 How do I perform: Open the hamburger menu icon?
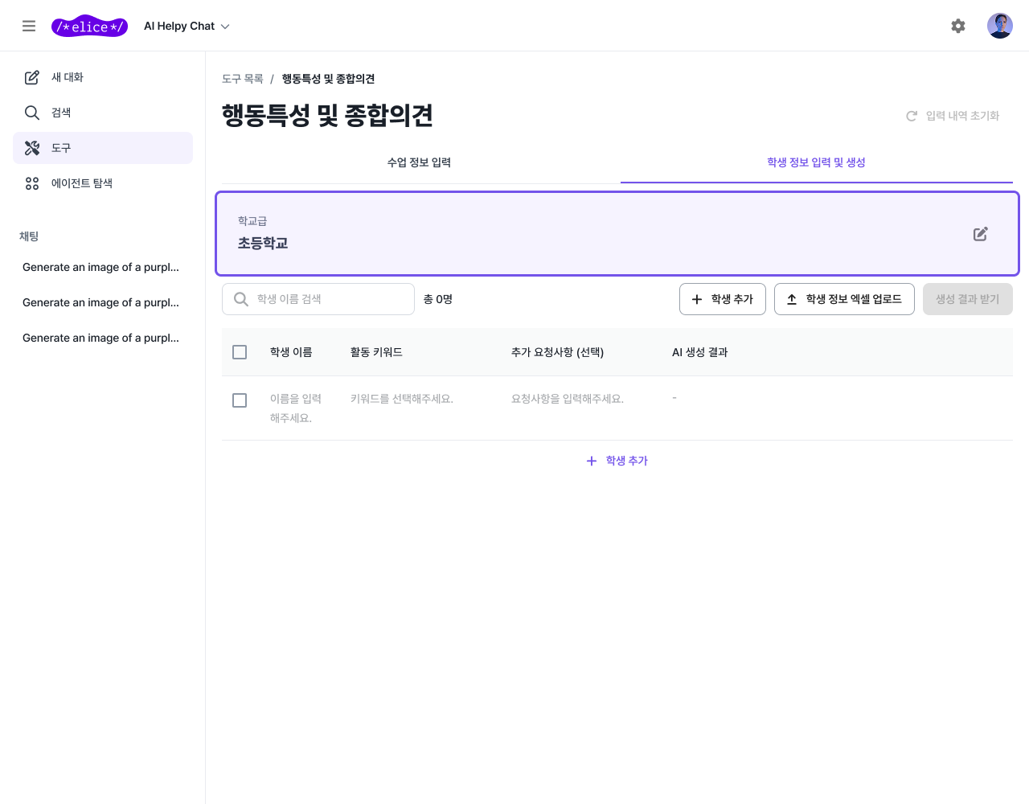pyautogui.click(x=29, y=26)
